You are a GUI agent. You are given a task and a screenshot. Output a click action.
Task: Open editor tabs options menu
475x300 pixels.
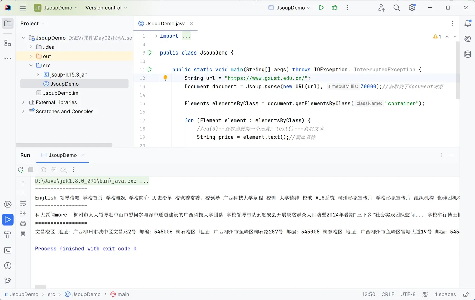[452, 23]
